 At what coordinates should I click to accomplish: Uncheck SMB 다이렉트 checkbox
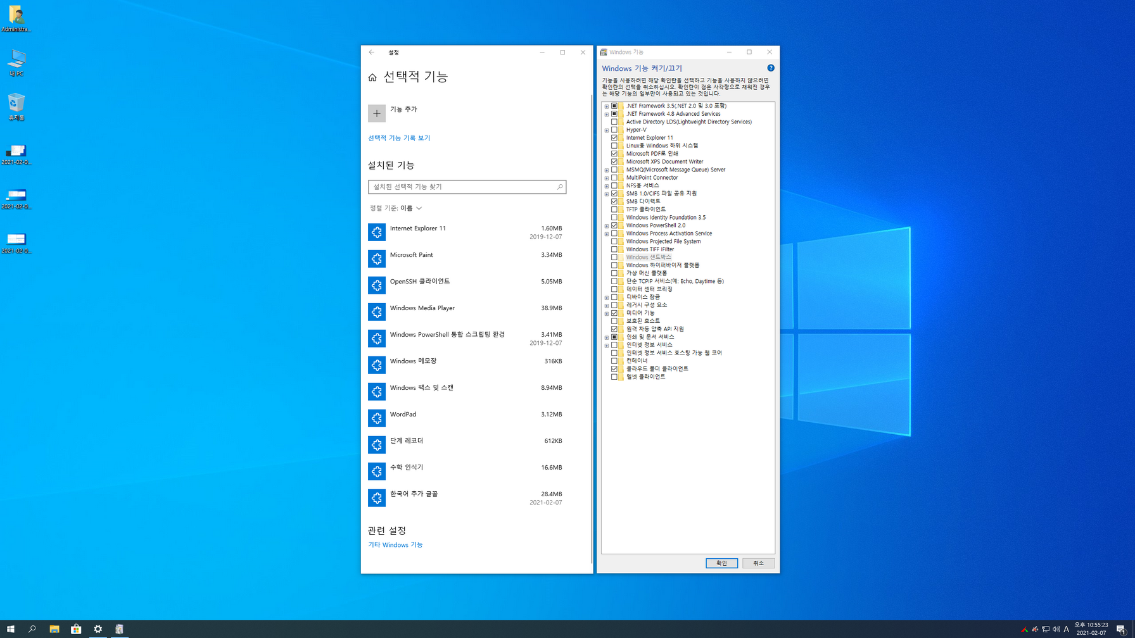pyautogui.click(x=614, y=201)
